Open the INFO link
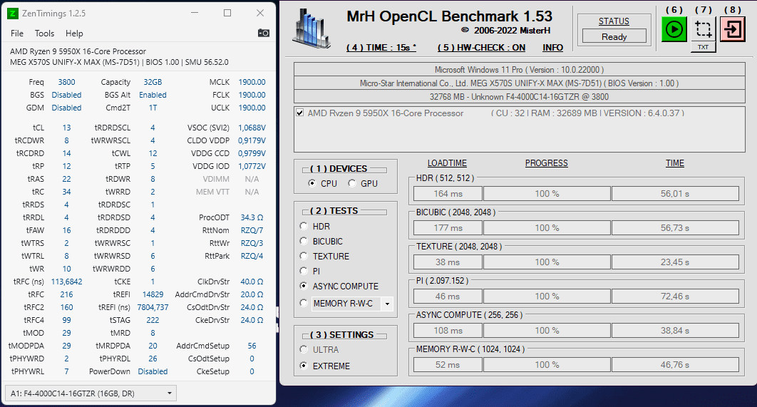This screenshot has width=757, height=407. coord(552,47)
